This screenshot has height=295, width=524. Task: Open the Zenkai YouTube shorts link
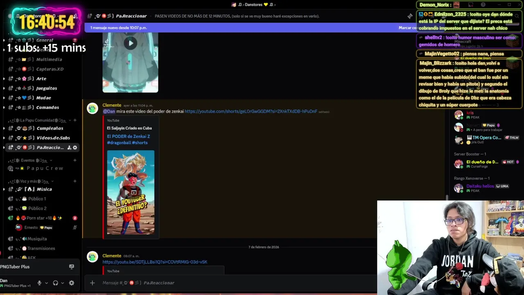(251, 111)
